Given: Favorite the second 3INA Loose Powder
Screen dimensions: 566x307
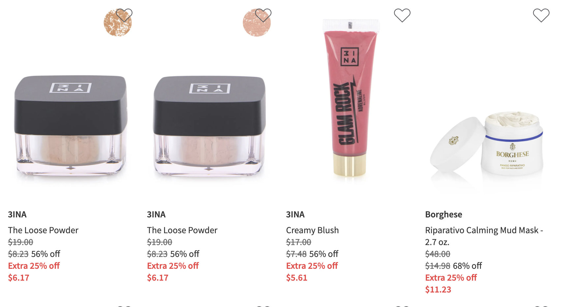Looking at the screenshot, I should coord(263,15).
